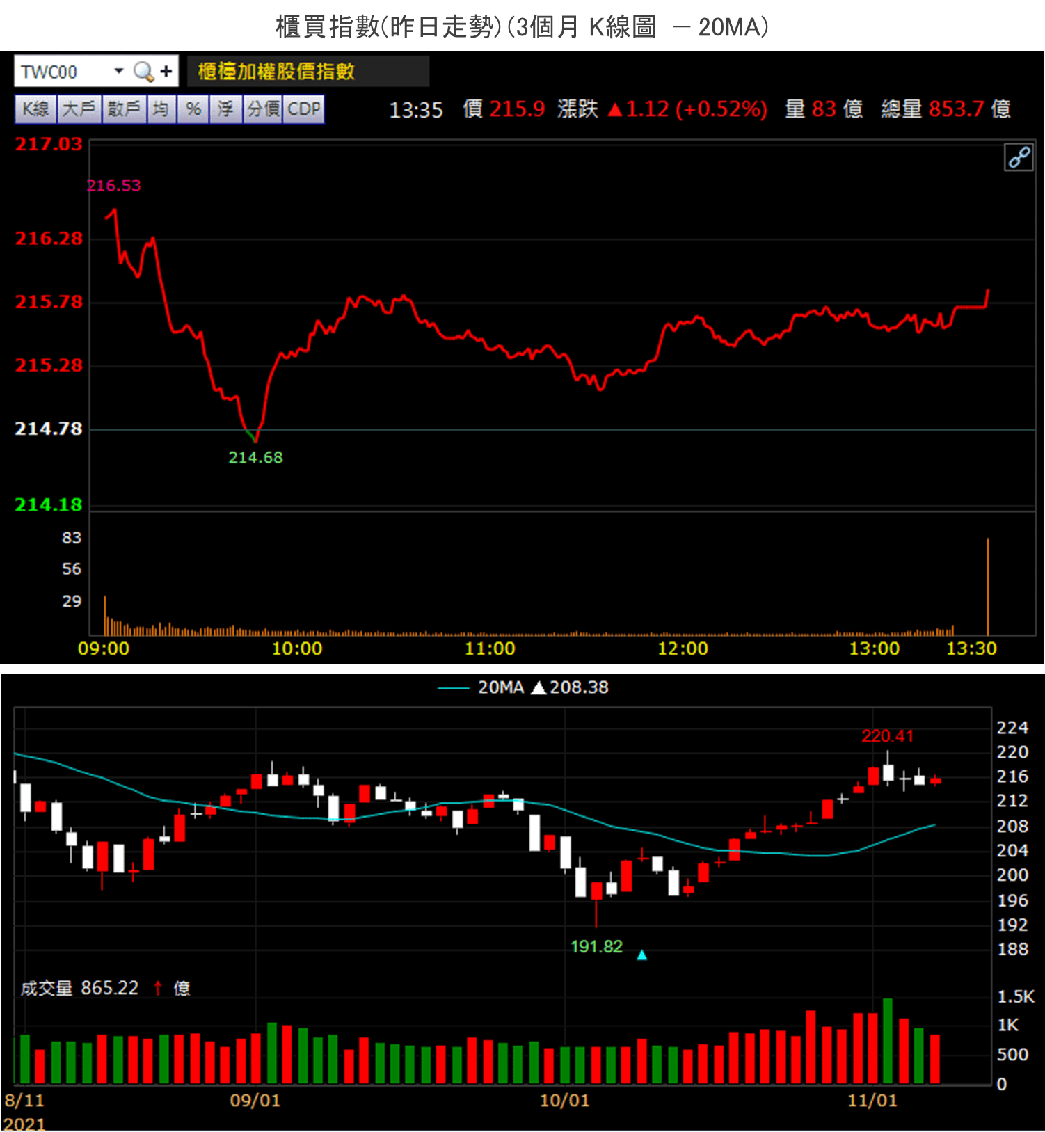Click the red up arrow beside 成交量
1045x1132 pixels.
[158, 988]
